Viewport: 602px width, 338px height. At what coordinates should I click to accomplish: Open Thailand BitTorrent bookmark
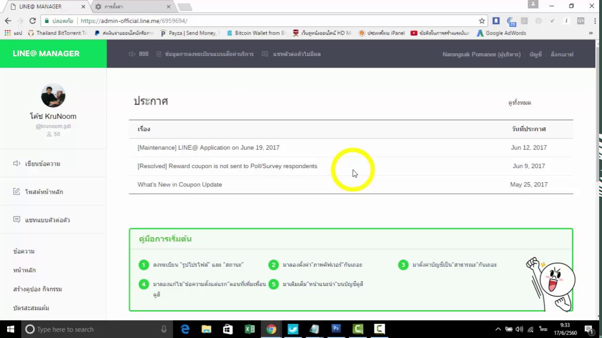coord(58,33)
